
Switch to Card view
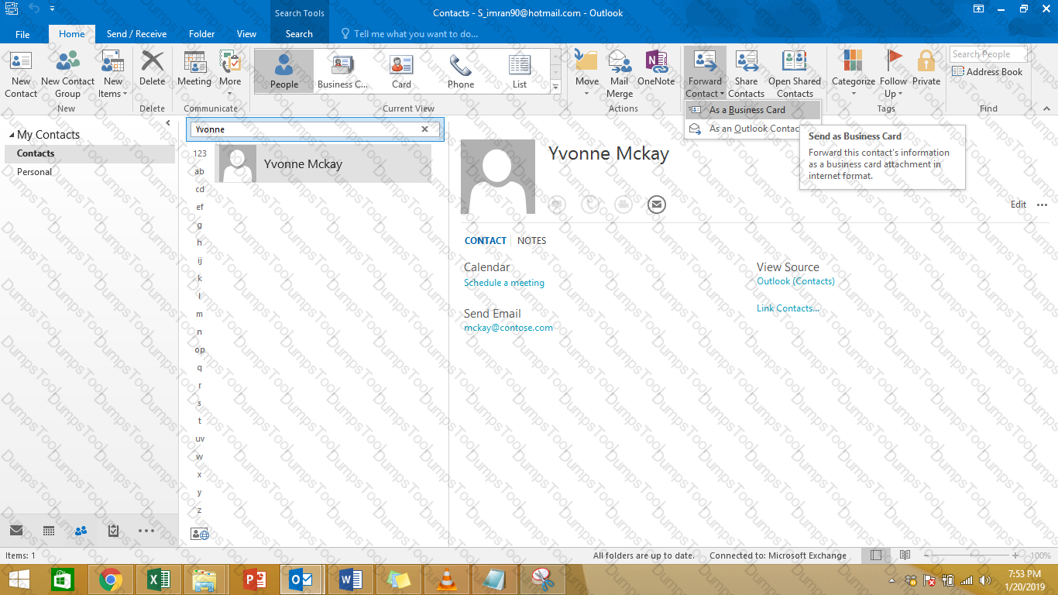click(401, 71)
